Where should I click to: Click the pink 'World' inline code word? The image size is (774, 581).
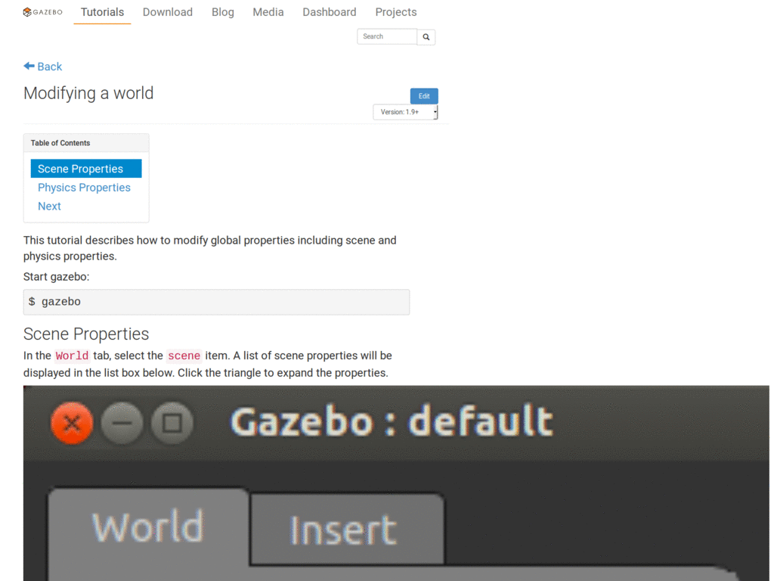point(72,356)
